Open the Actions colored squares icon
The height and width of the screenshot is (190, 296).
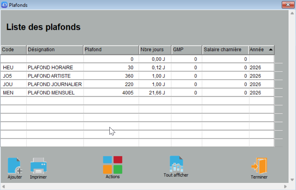pyautogui.click(x=113, y=165)
